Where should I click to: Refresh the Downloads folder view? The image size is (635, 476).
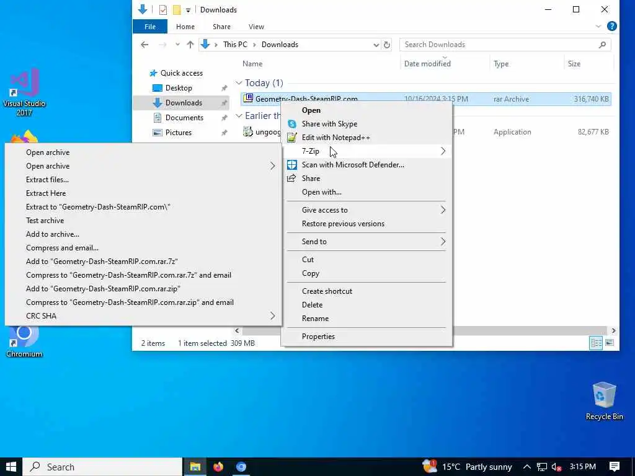[387, 45]
